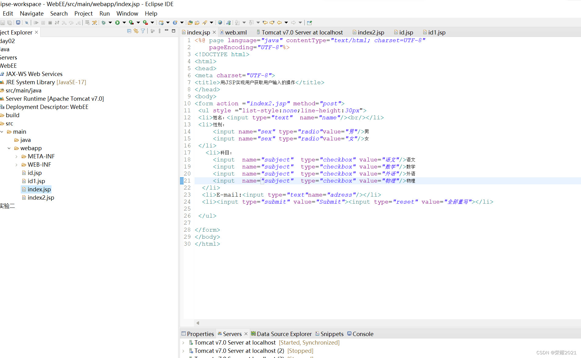Open the External Tools dropdown arrow
The height and width of the screenshot is (358, 581).
point(152,23)
